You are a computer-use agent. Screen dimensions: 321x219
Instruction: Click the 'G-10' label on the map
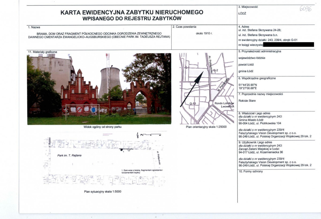[193, 103]
